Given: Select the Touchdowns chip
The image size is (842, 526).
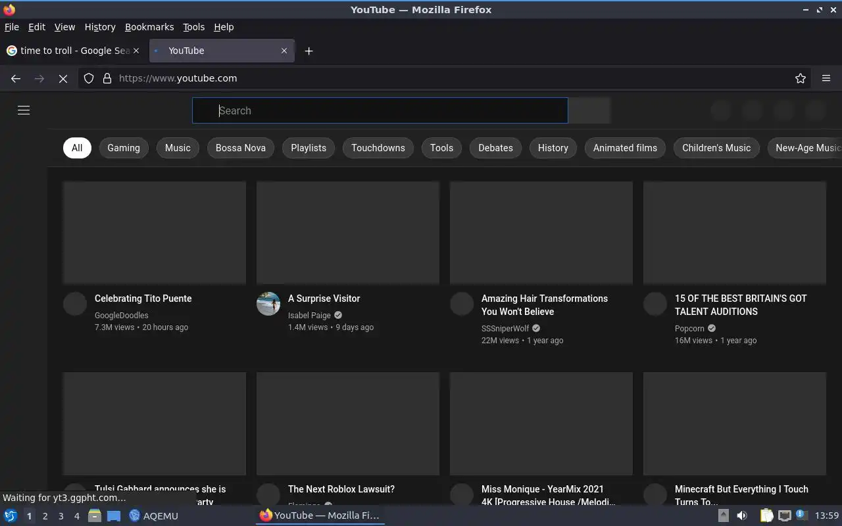Looking at the screenshot, I should click(x=378, y=148).
